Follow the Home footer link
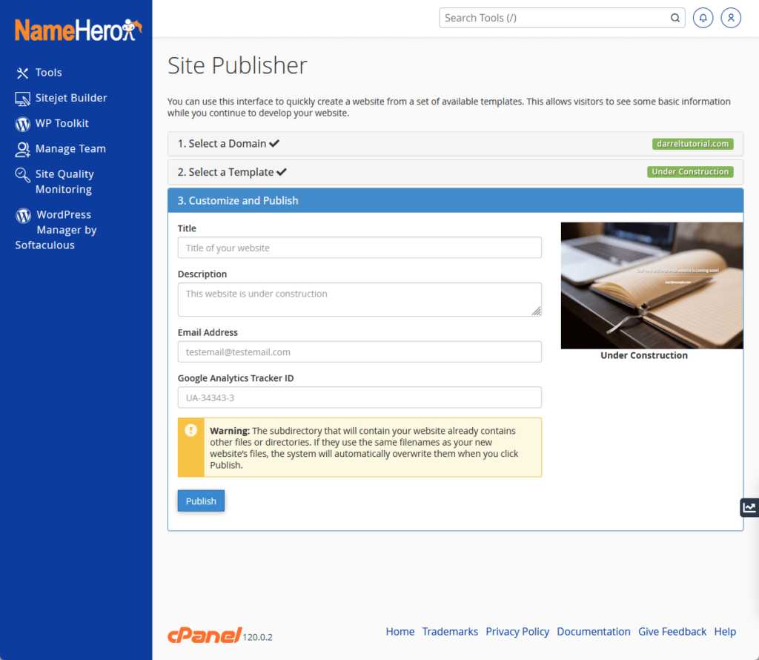The height and width of the screenshot is (660, 759). coord(400,631)
